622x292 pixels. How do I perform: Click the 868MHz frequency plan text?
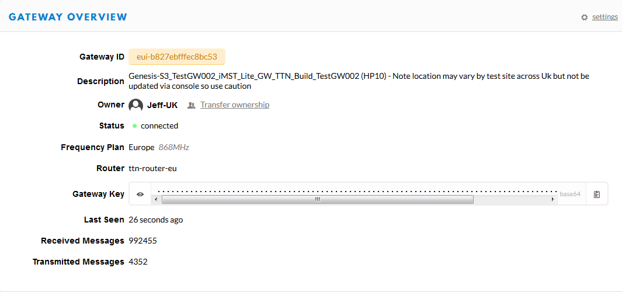173,147
